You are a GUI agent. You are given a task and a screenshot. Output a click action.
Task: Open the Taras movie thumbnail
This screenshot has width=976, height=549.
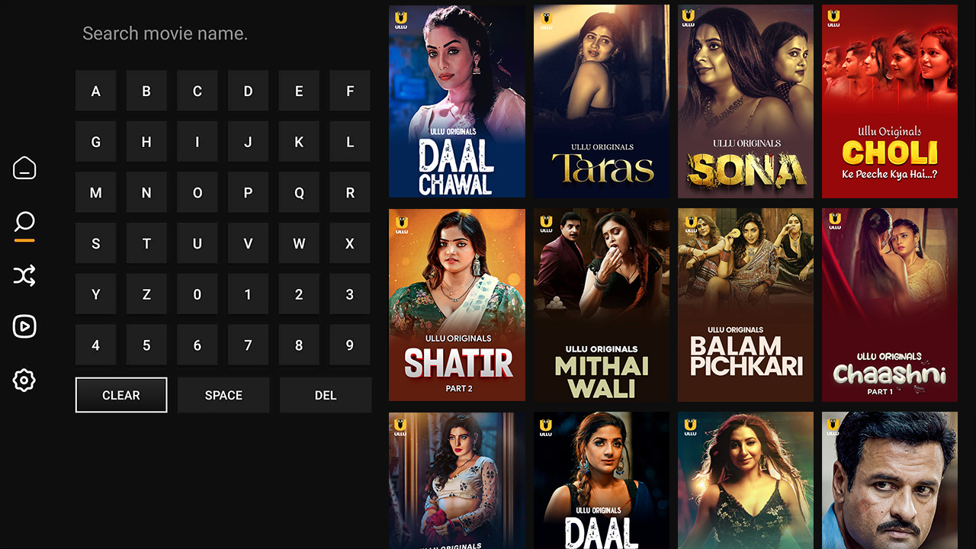602,101
